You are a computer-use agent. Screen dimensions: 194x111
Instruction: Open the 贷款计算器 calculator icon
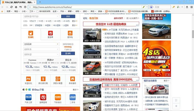coord(58,79)
